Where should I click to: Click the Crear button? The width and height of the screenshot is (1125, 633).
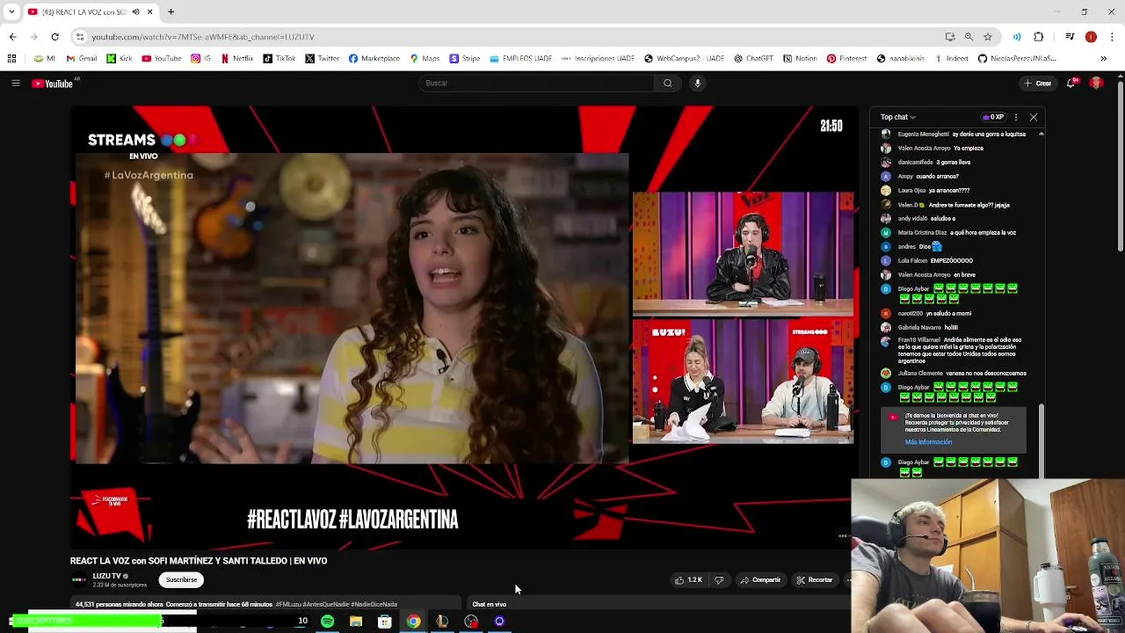pyautogui.click(x=1038, y=84)
